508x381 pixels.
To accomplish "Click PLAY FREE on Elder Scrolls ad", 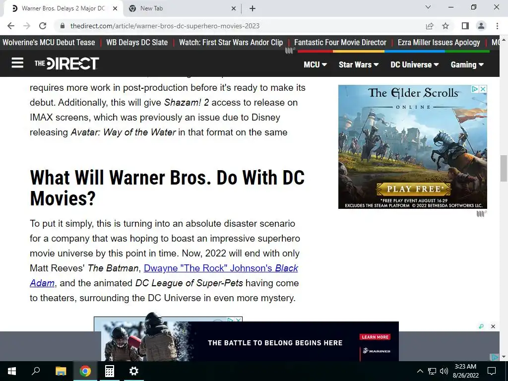I will [x=413, y=189].
